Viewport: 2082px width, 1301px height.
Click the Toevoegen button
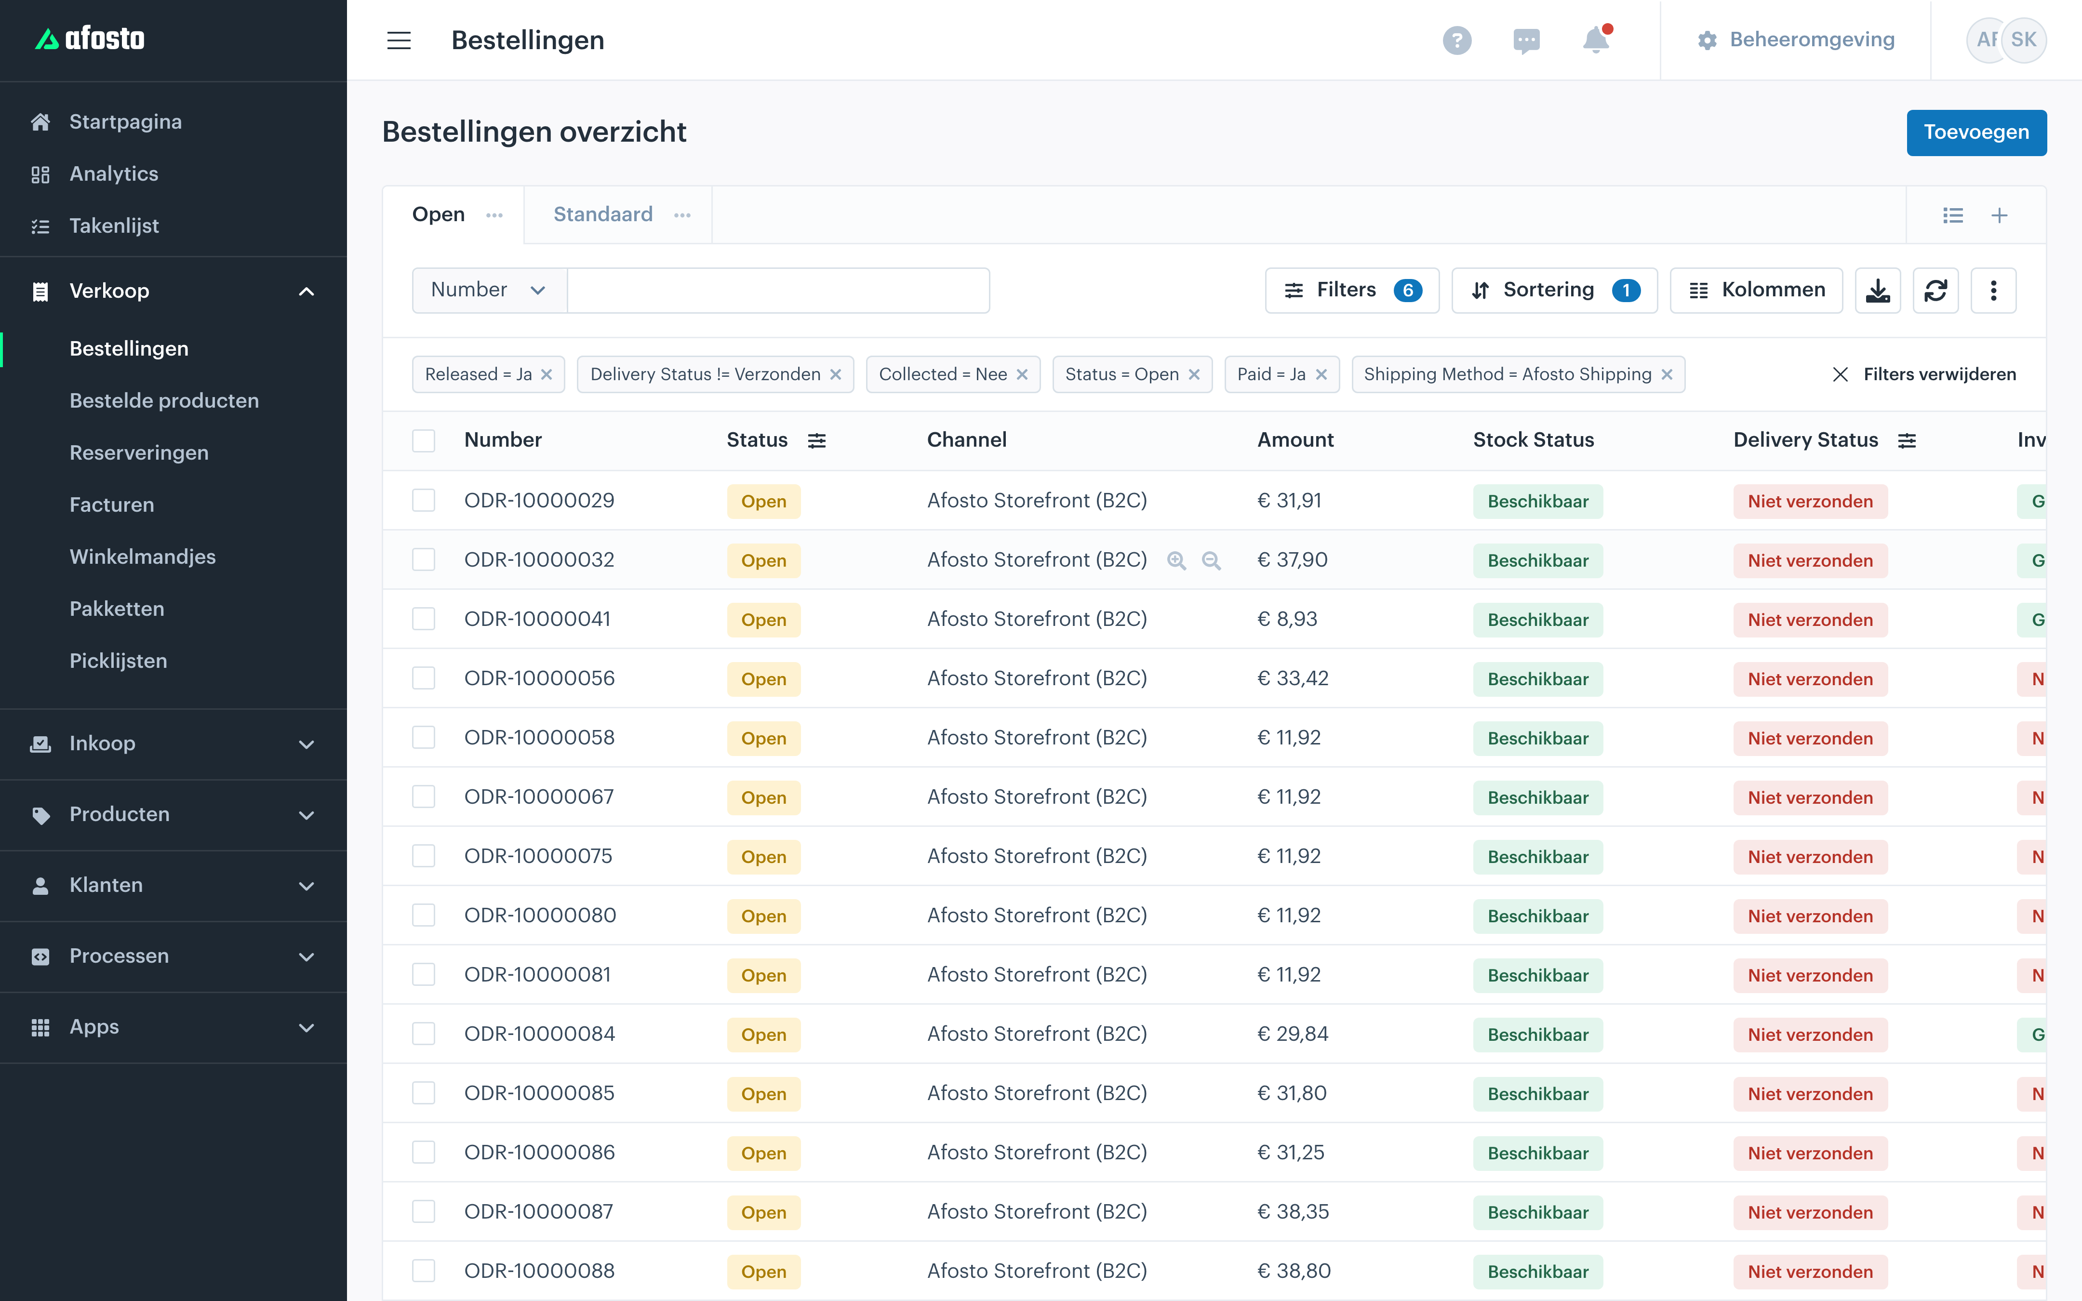pyautogui.click(x=1976, y=133)
